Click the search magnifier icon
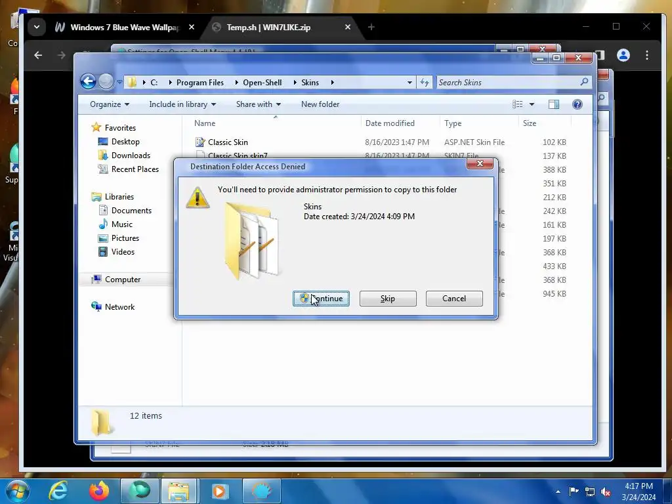Viewport: 672px width, 504px height. coord(585,81)
